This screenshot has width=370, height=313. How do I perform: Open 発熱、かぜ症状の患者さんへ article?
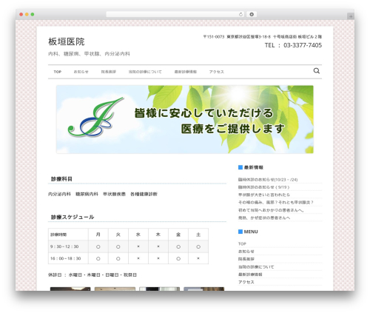264,218
